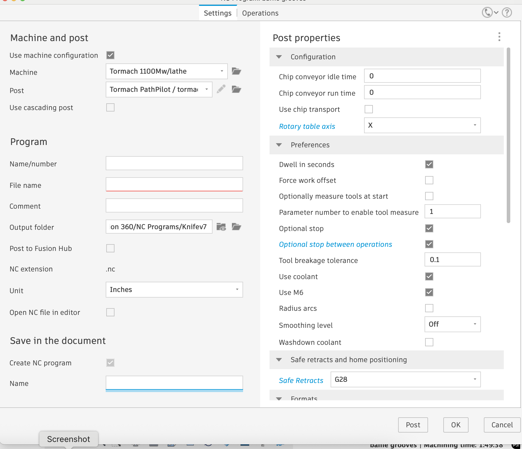The height and width of the screenshot is (449, 522).
Task: Open machine library folder icon next to Machine
Action: point(236,71)
